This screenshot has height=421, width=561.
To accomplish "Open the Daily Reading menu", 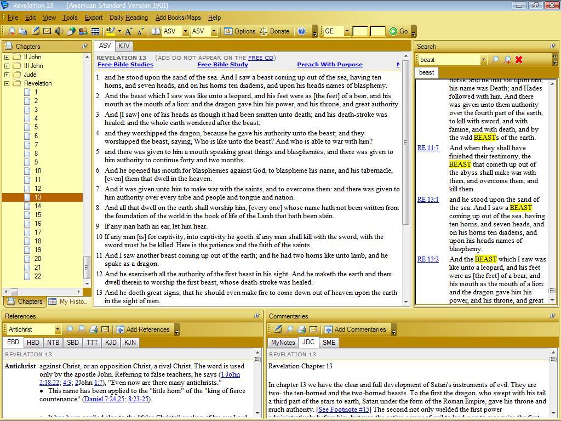I will tap(128, 18).
